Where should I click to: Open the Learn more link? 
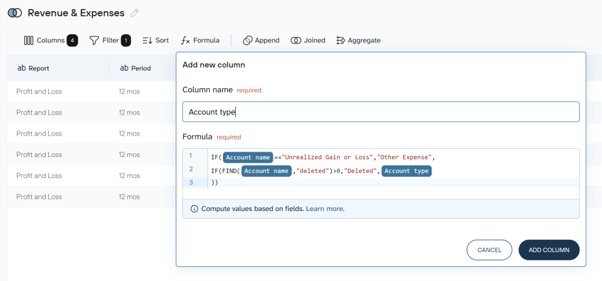(x=325, y=209)
